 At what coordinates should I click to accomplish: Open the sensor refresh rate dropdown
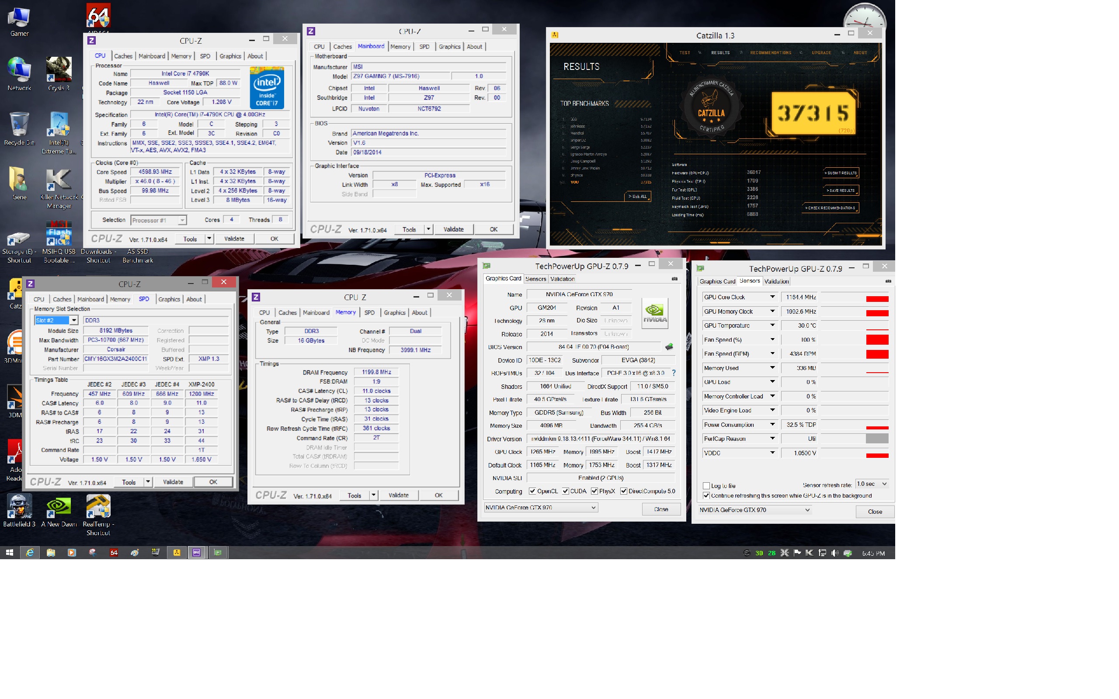(872, 484)
